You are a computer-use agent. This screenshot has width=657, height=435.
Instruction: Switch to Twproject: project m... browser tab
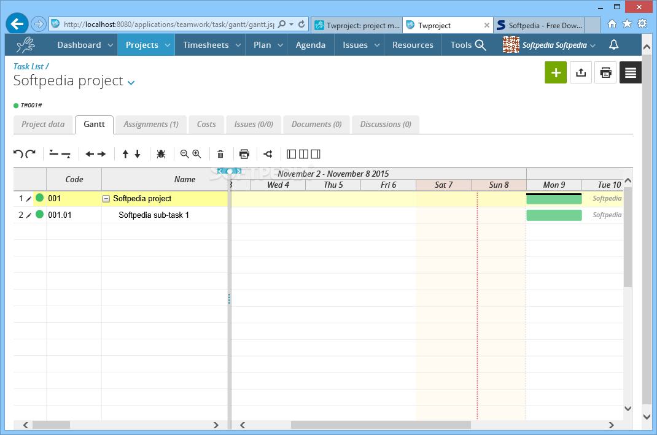pos(357,26)
